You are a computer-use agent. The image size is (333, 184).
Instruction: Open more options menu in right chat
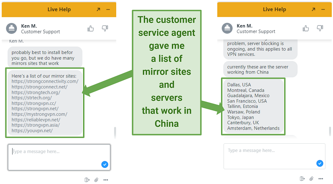tap(321, 179)
